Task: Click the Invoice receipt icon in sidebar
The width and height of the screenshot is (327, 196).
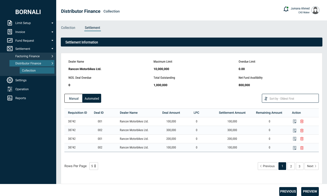Action: [10, 32]
